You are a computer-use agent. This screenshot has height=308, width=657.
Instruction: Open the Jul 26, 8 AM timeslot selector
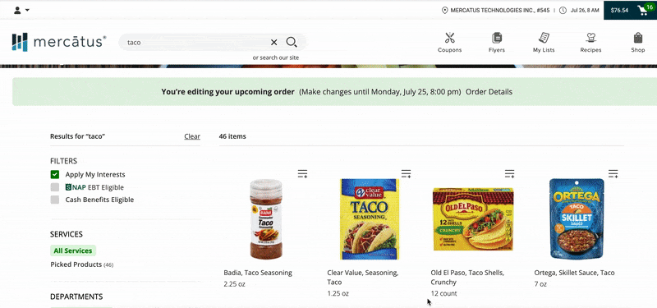point(579,10)
